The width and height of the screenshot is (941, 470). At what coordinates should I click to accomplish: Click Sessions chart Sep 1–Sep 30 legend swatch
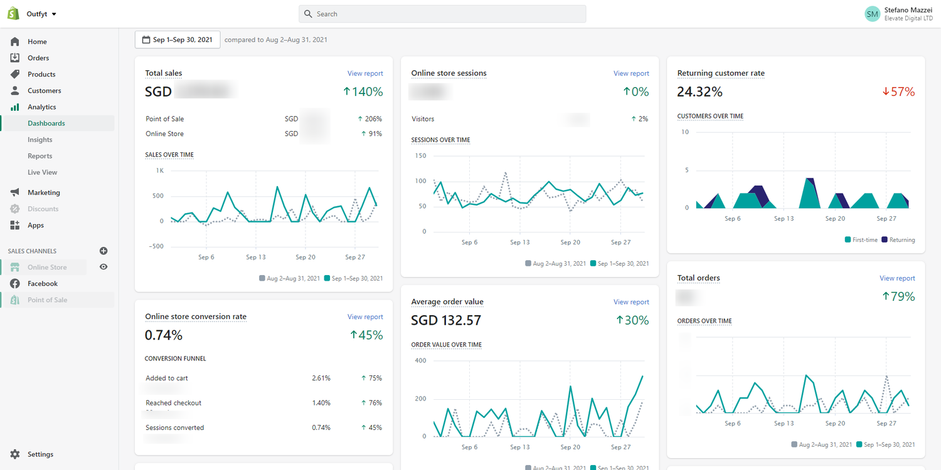(x=593, y=264)
